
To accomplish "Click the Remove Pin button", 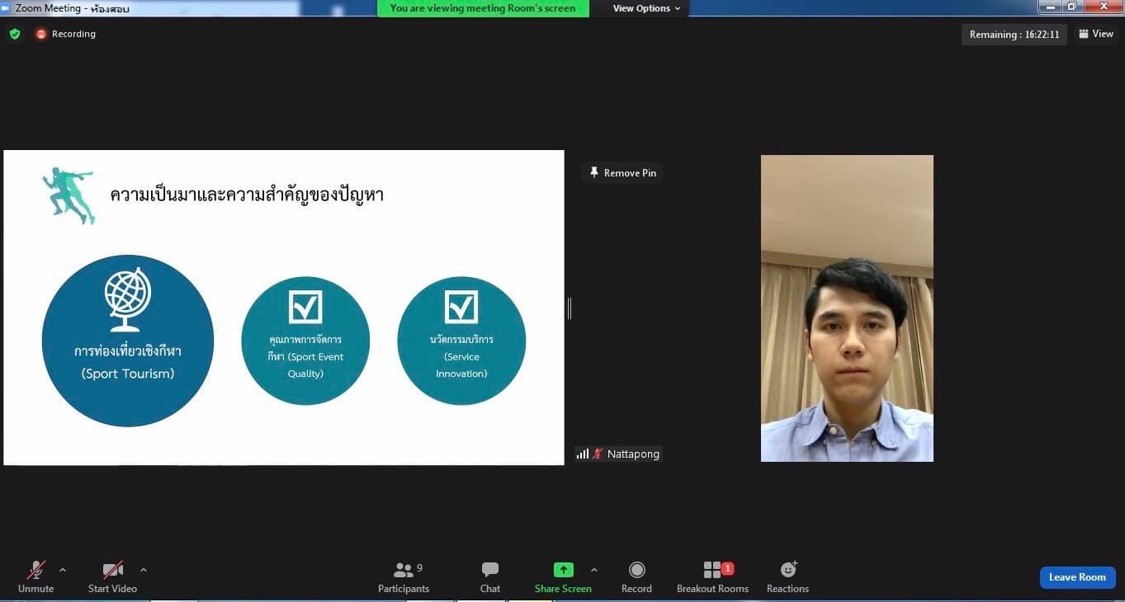I will pyautogui.click(x=622, y=173).
